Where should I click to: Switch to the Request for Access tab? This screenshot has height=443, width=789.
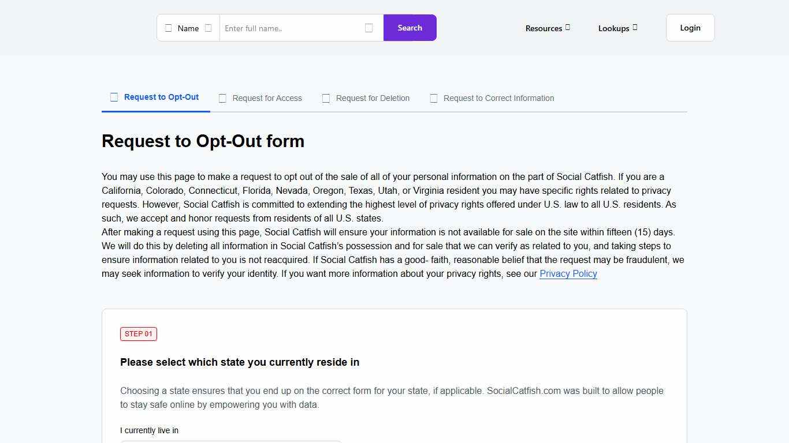267,98
